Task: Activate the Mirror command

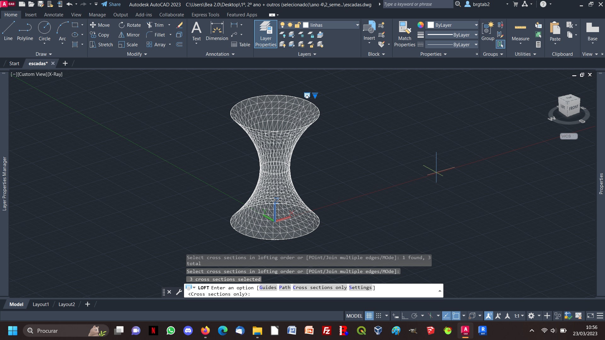Action: coord(129,35)
